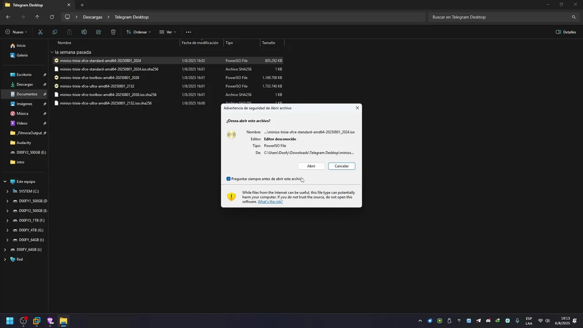The height and width of the screenshot is (328, 583).
Task: Open a new Explorer tab with plus
Action: pyautogui.click(x=82, y=5)
